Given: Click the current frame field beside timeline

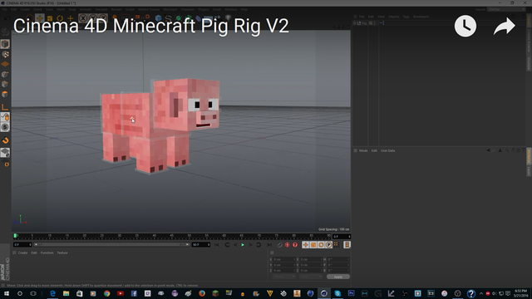Looking at the screenshot, I should point(342,237).
